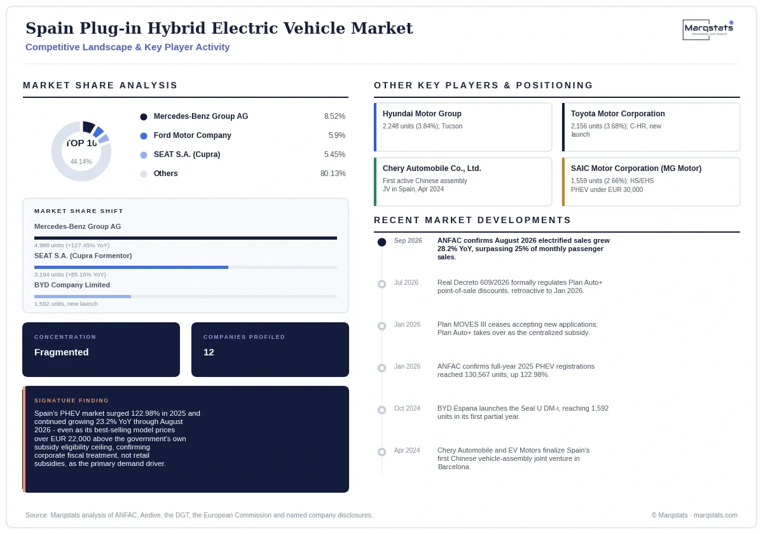The width and height of the screenshot is (763, 534).
Task: Open the Toyota Motor Corporation card
Action: [x=651, y=127]
